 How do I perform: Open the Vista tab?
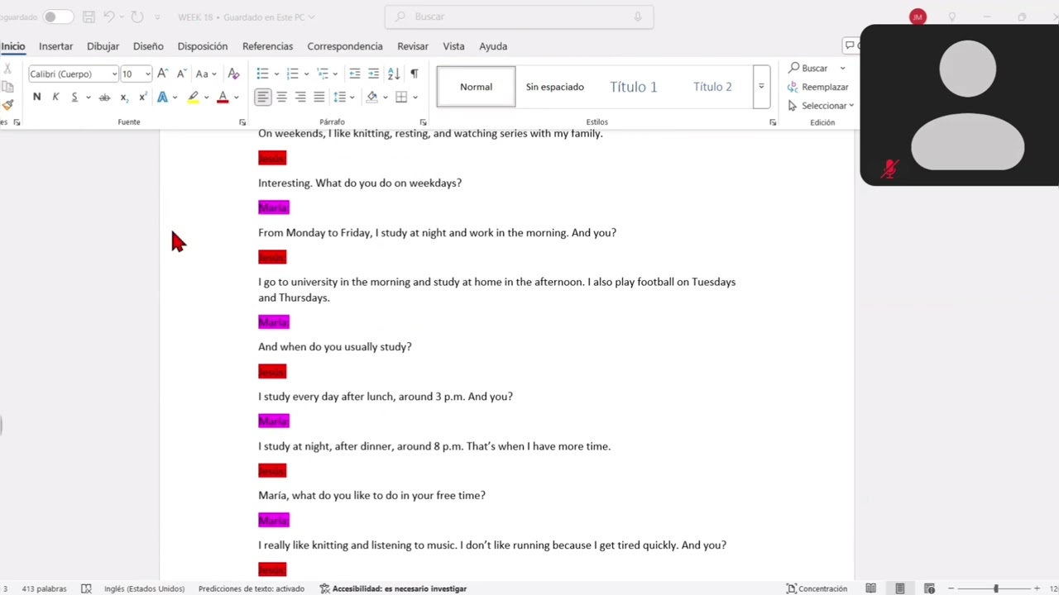(453, 46)
